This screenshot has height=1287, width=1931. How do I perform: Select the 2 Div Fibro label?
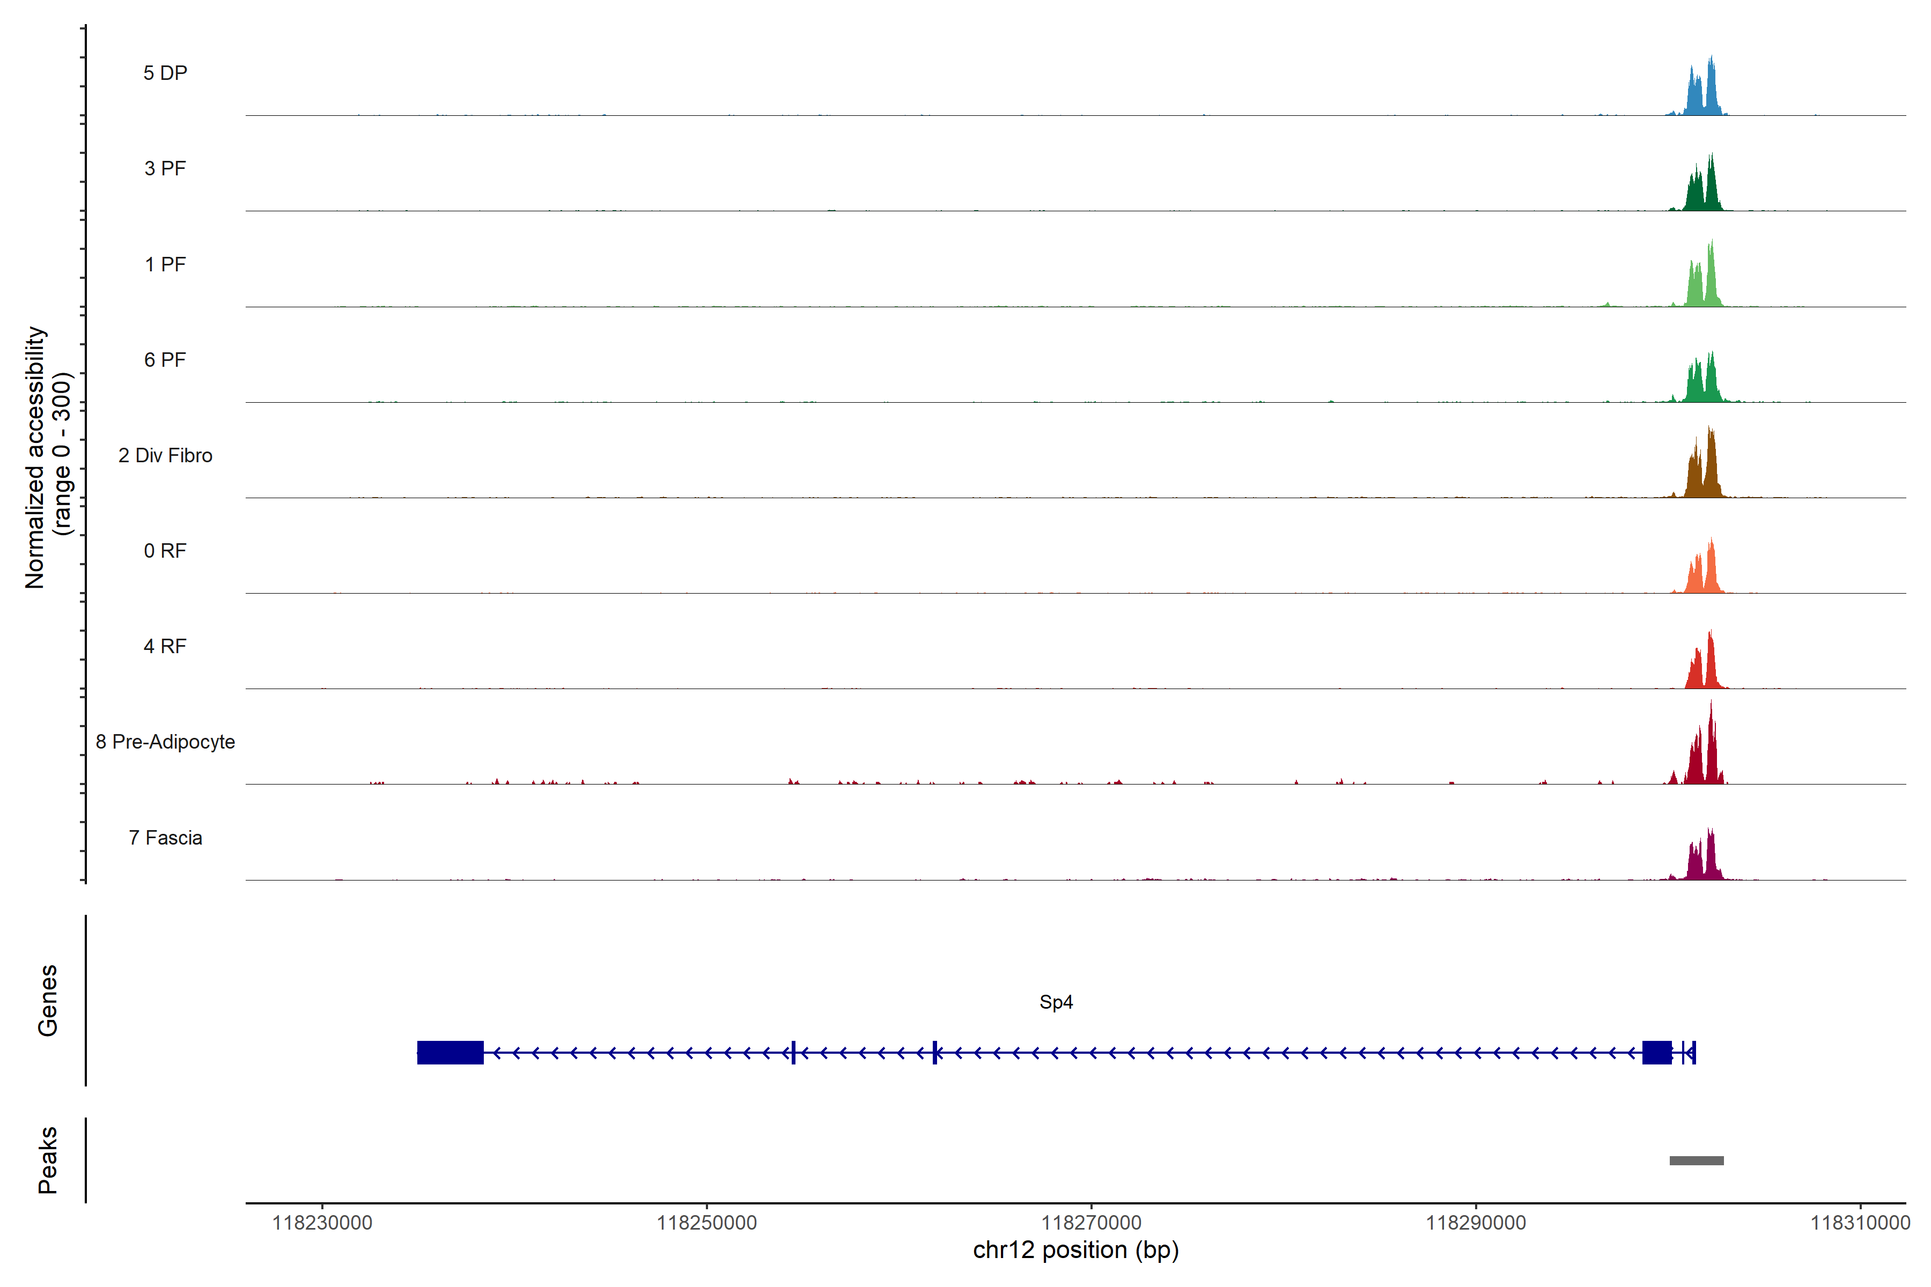pos(165,455)
